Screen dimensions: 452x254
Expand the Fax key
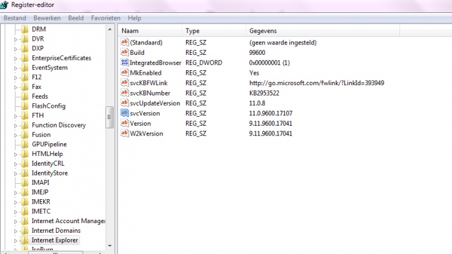coord(15,87)
